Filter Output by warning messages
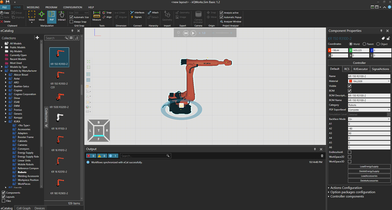Screen dimensions: 392x210 pos(102,156)
